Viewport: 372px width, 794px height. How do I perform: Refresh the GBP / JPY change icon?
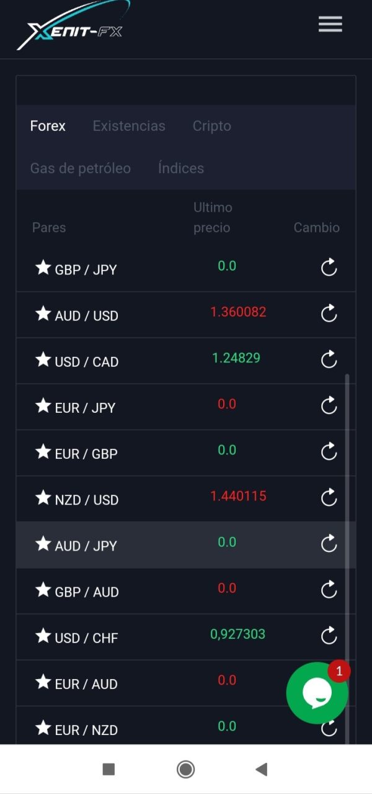[329, 268]
